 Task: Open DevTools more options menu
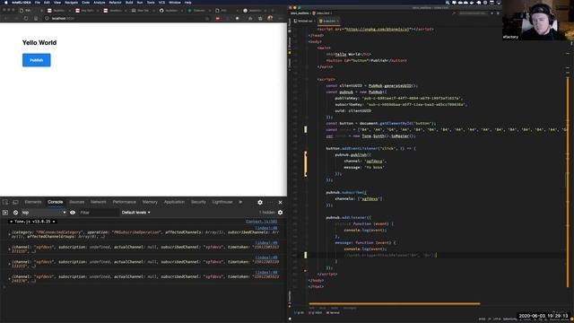point(270,202)
